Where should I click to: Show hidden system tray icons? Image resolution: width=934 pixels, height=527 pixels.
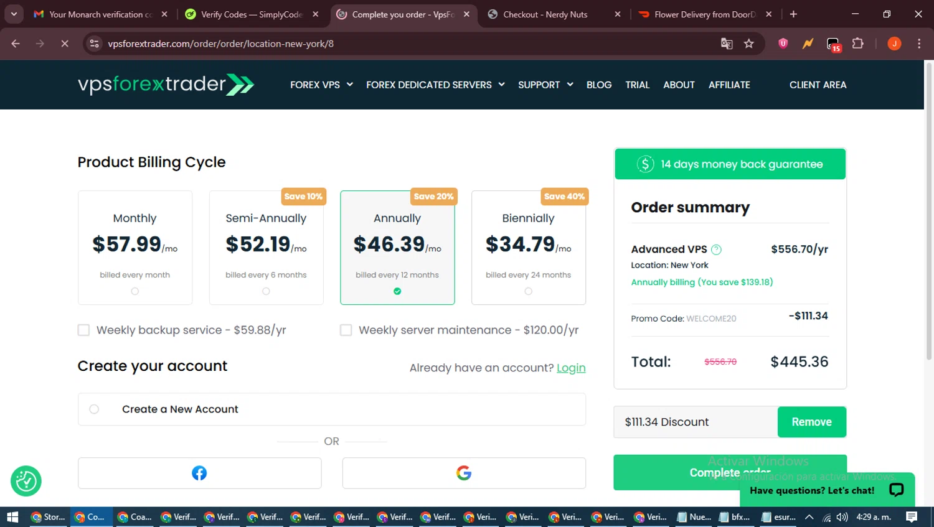[x=809, y=517]
